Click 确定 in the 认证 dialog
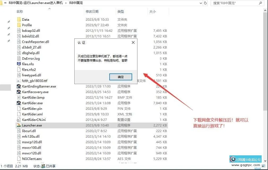This screenshot has height=170, width=268. pos(121,77)
